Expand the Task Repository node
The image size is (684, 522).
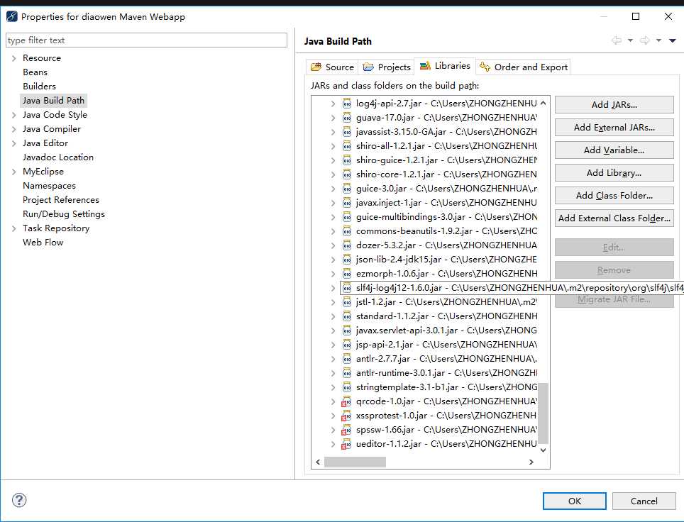pyautogui.click(x=14, y=228)
